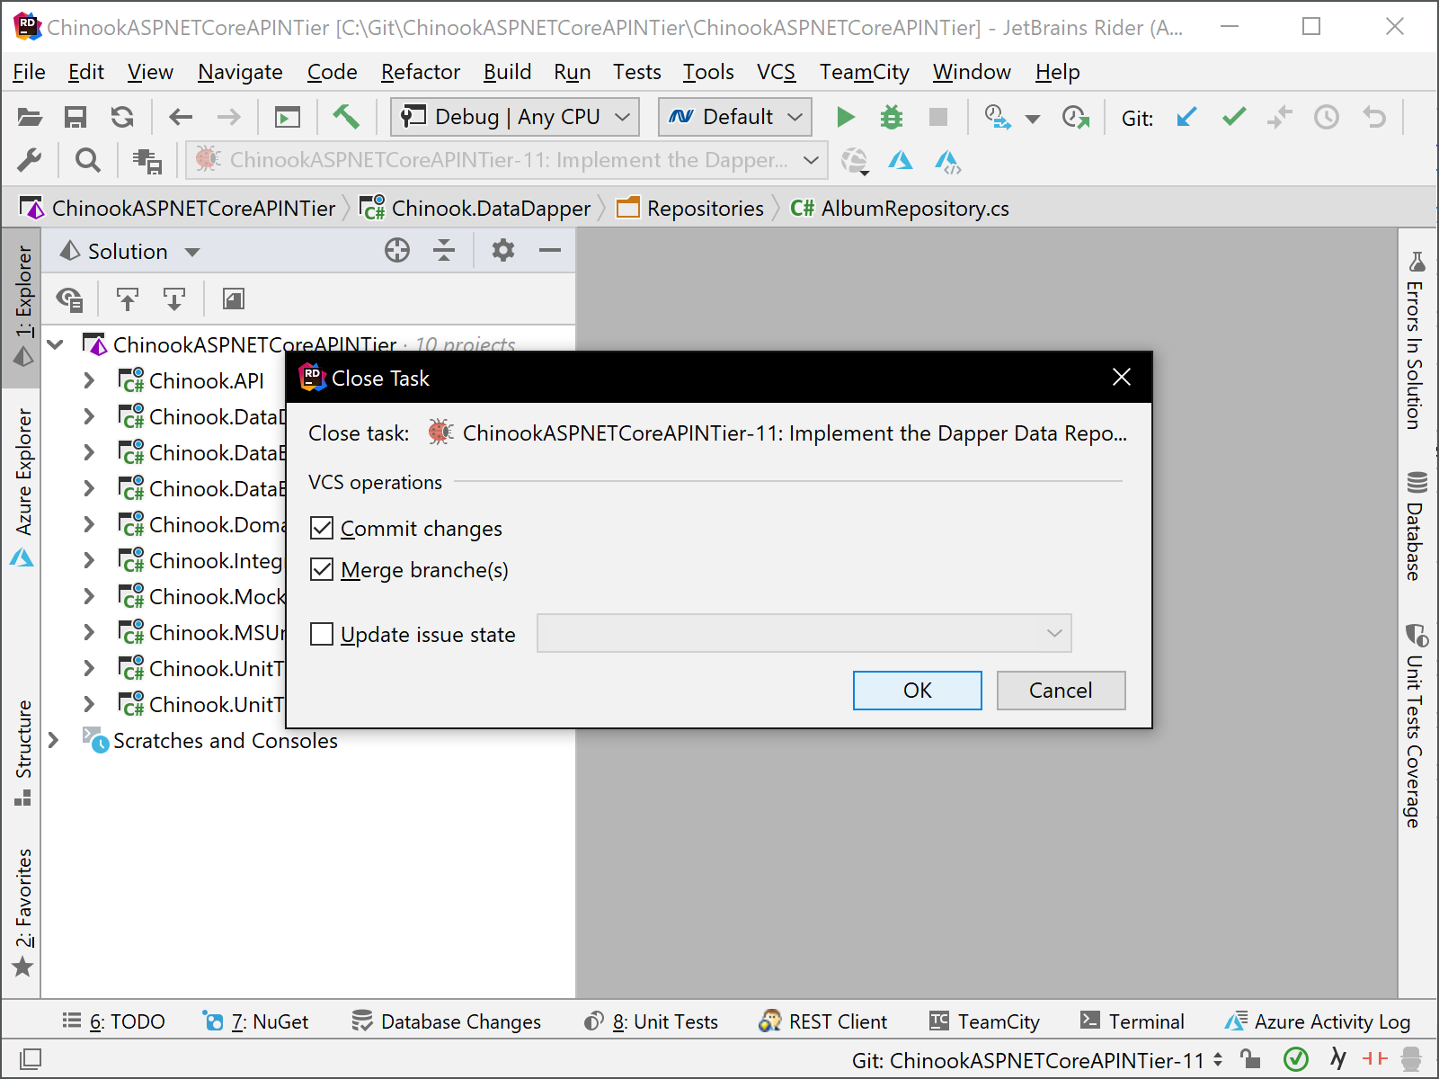Click OK in Close Task dialog
This screenshot has width=1439, height=1079.
pyautogui.click(x=917, y=690)
